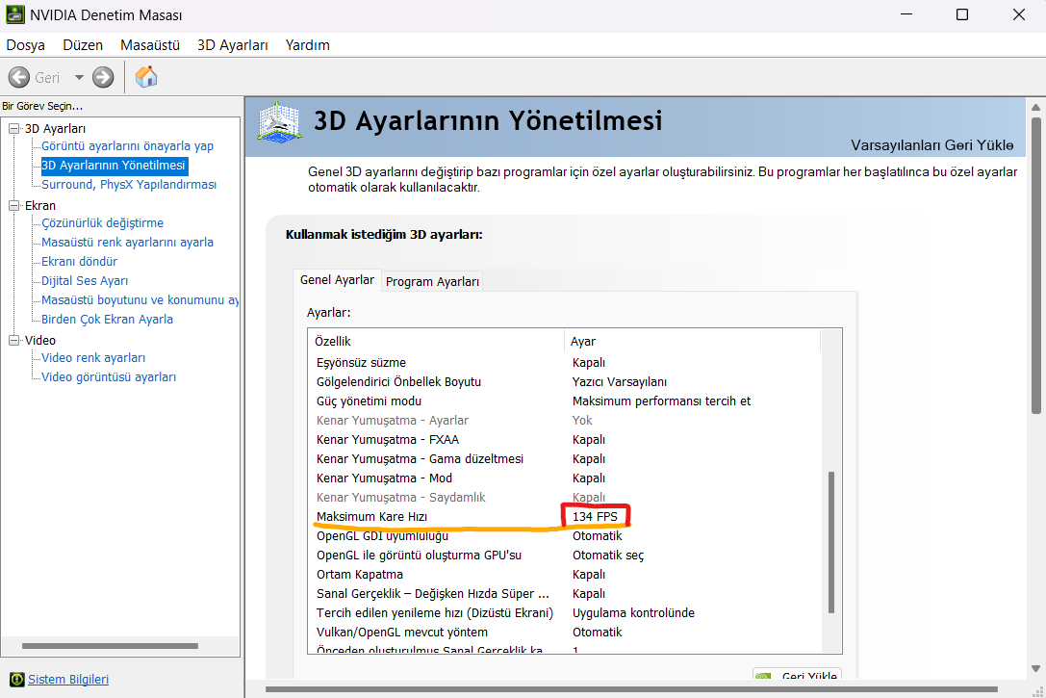Open Masaüstü boyutunu ve konumunu item

click(x=140, y=300)
